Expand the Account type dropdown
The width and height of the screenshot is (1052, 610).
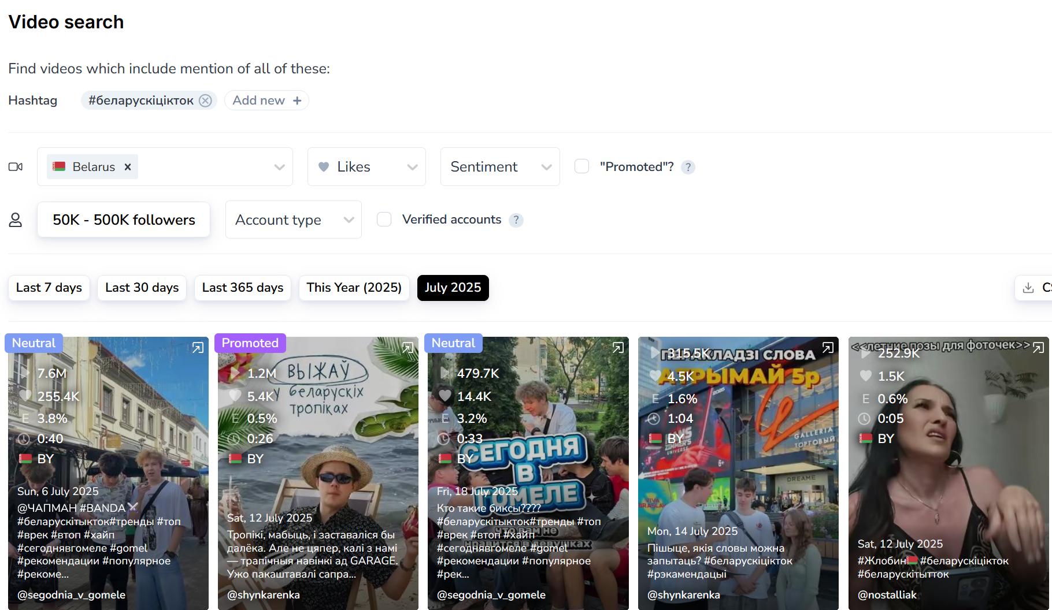point(293,220)
